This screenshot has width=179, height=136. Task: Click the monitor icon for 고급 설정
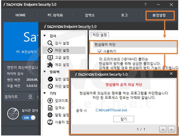tap(50, 57)
